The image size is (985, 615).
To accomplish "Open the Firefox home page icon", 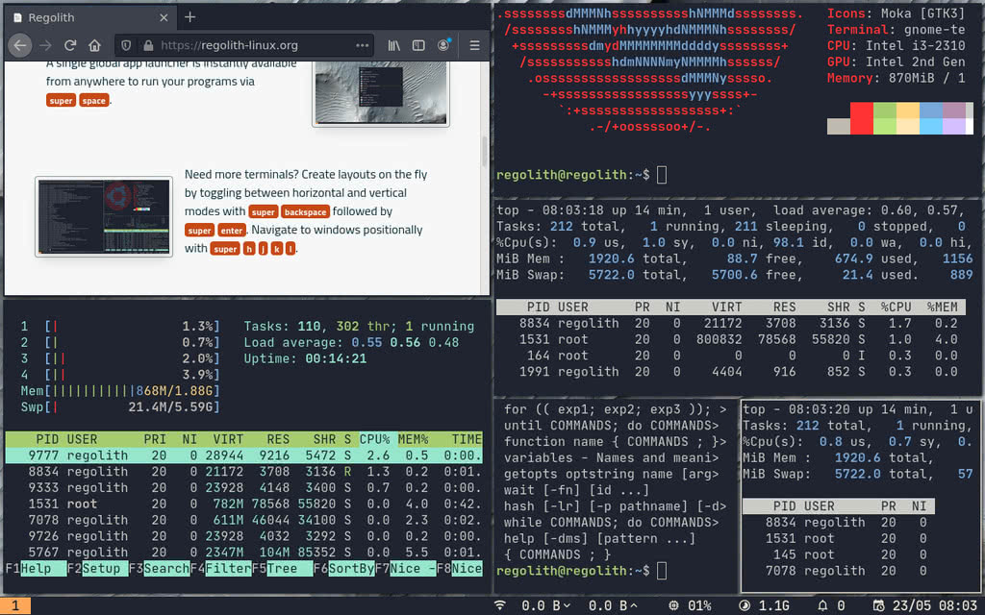I will pyautogui.click(x=94, y=45).
